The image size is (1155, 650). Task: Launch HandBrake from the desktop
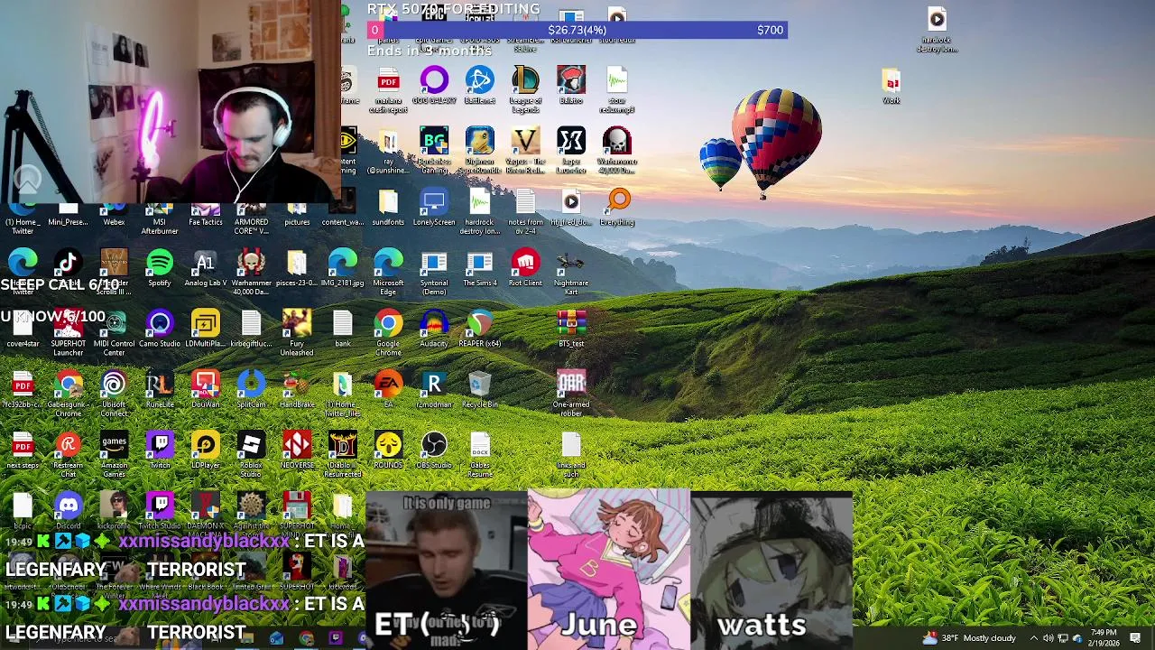[297, 390]
